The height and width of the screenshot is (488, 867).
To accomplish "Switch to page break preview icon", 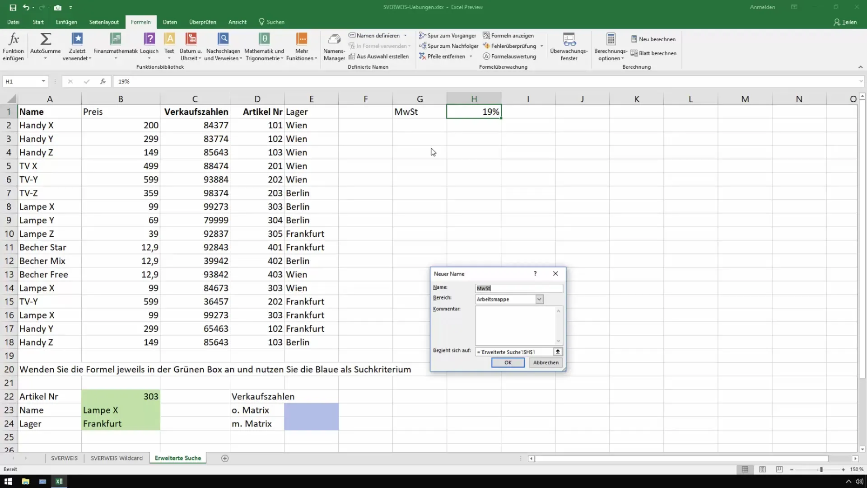I will (x=779, y=469).
